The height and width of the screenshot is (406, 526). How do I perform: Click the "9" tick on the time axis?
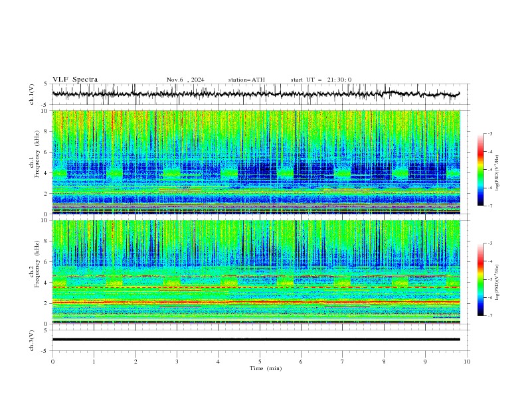tap(425, 362)
